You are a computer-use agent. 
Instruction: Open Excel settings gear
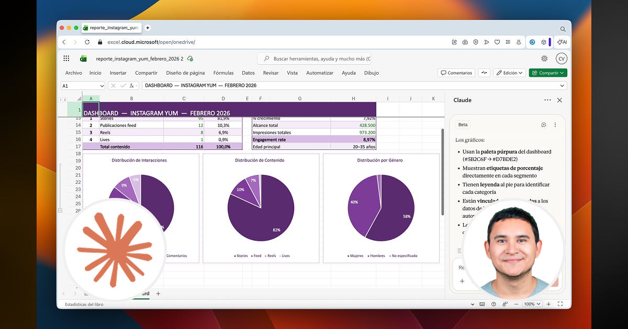(544, 58)
